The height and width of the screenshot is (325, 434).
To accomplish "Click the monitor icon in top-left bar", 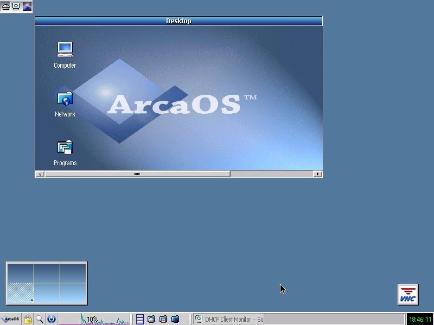I will 16,6.
